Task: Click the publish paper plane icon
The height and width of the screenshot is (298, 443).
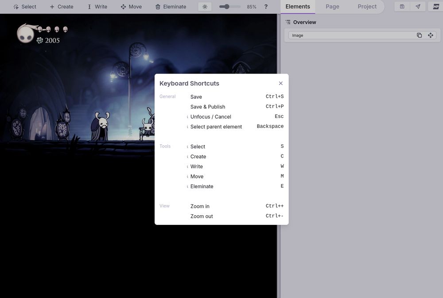Action: (418, 7)
